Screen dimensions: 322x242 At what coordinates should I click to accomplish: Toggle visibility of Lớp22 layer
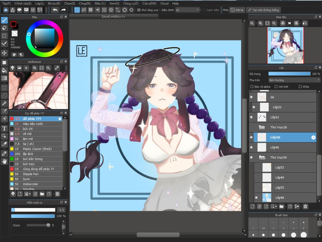(x=251, y=117)
